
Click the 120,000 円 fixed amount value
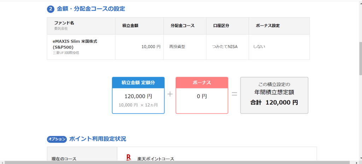[x=138, y=96]
